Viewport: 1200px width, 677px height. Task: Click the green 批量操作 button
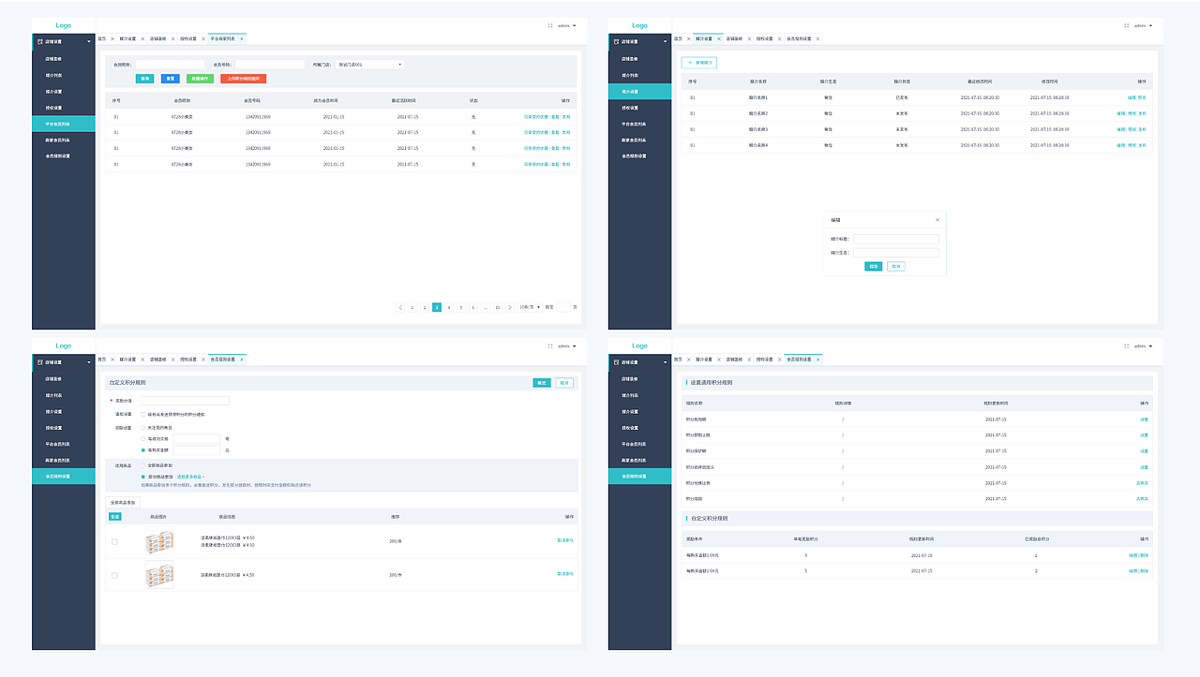click(200, 79)
